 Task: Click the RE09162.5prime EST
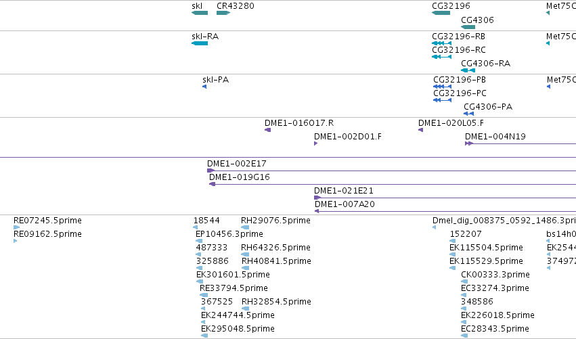(15, 241)
